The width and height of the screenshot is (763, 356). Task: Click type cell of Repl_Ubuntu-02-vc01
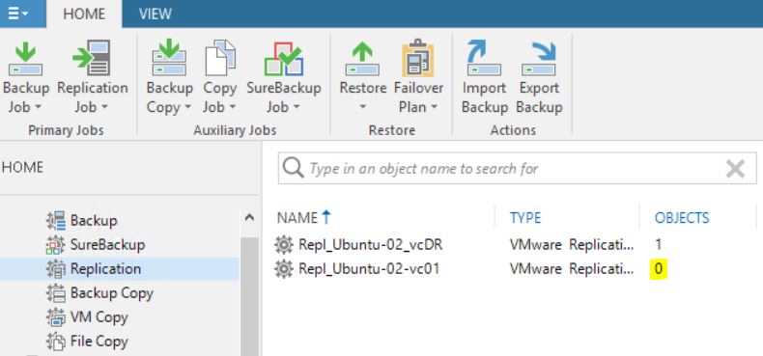(x=572, y=269)
